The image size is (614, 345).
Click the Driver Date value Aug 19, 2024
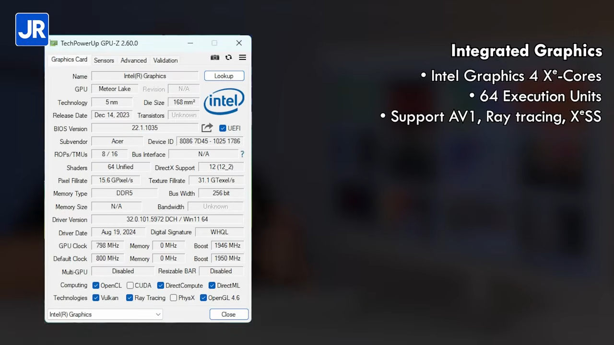point(118,232)
